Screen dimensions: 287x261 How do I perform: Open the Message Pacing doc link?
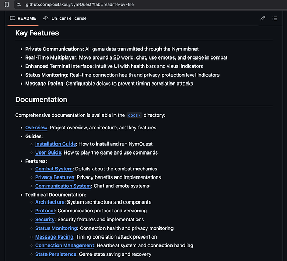coord(54,237)
